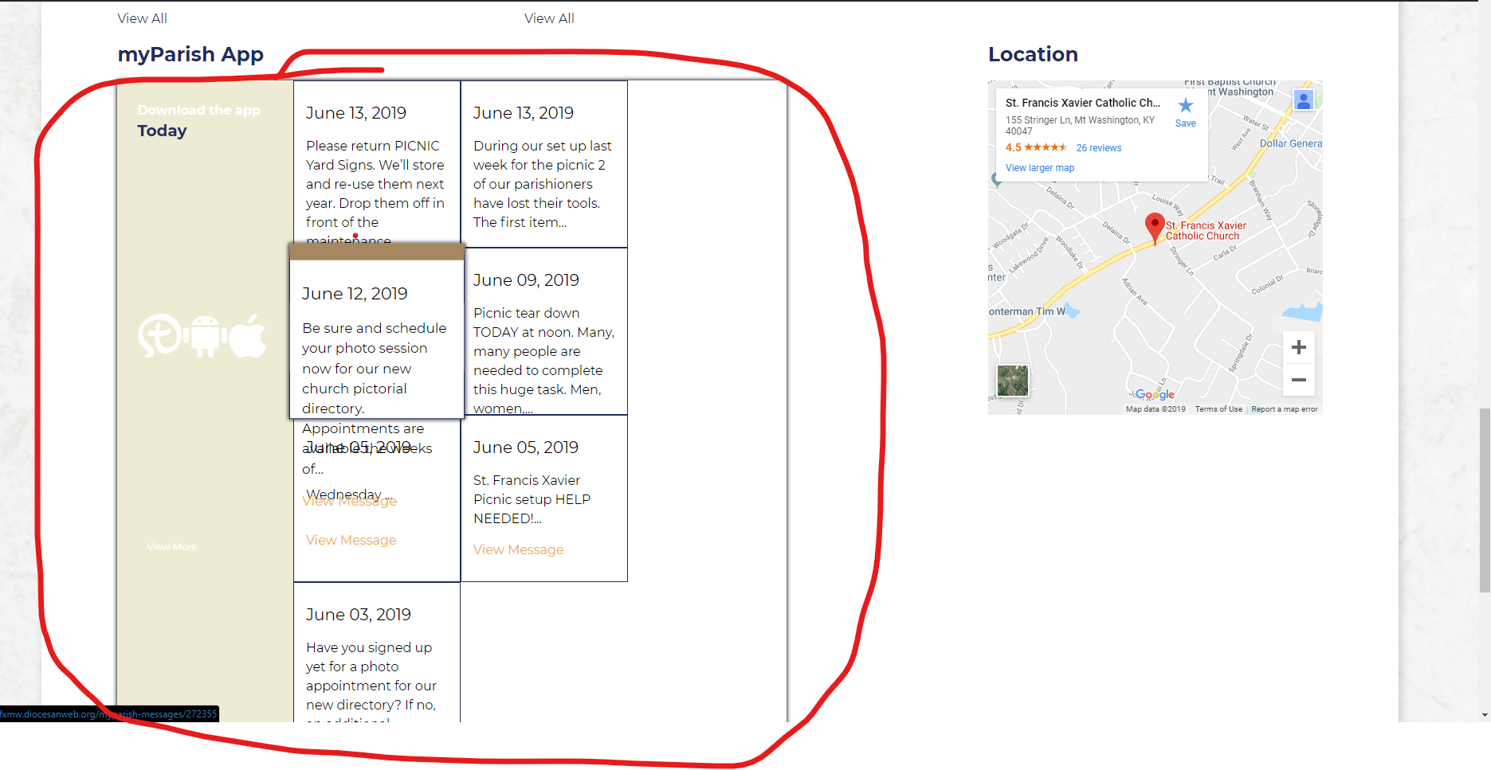
Task: Click the page's vertical scrollbar
Action: 1484,500
